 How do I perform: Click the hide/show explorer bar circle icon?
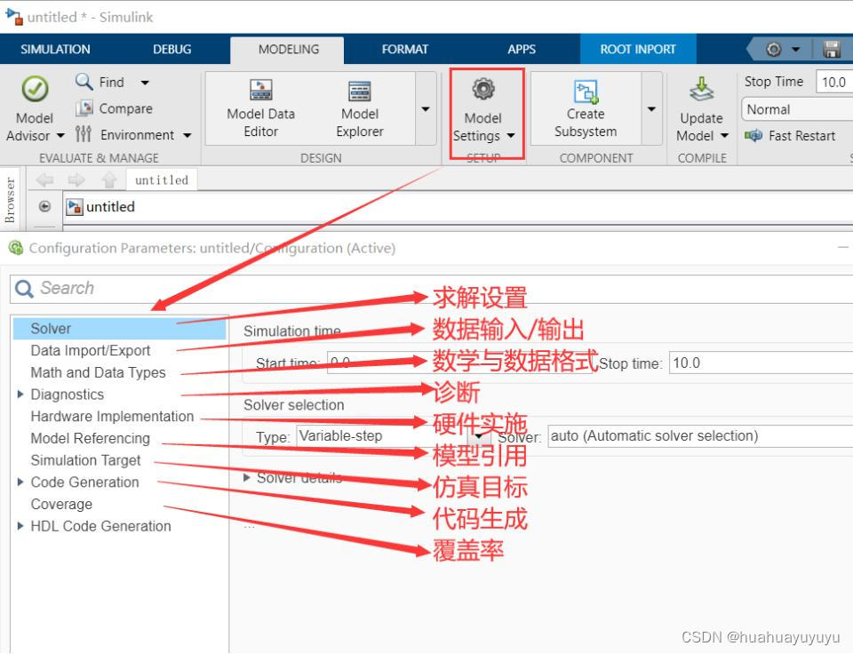pos(45,206)
